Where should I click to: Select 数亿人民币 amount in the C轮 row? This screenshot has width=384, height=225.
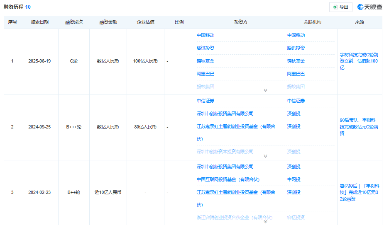108,61
